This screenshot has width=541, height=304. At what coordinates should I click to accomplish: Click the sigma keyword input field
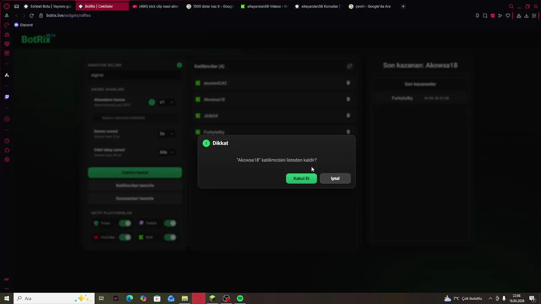tap(135, 75)
